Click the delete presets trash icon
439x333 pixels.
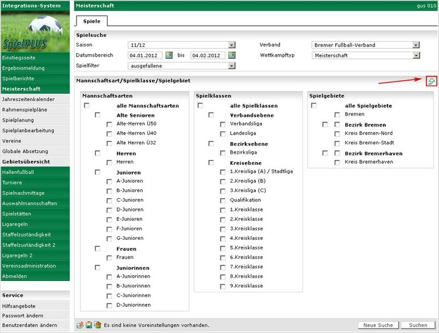click(97, 325)
